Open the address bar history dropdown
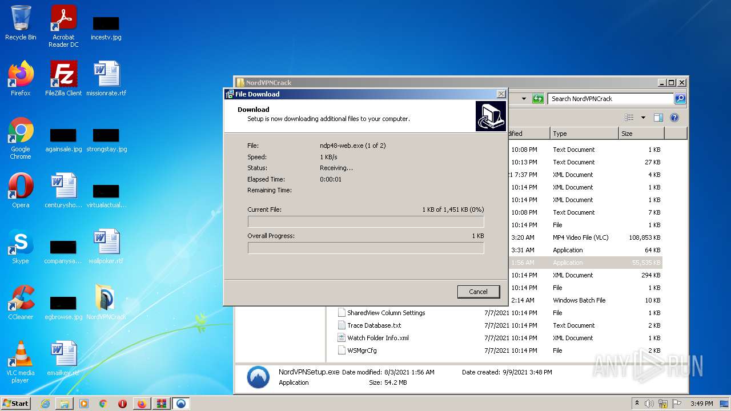The image size is (731, 411). point(524,99)
